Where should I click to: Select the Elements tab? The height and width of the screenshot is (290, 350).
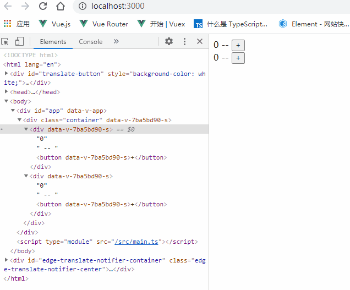coord(53,42)
